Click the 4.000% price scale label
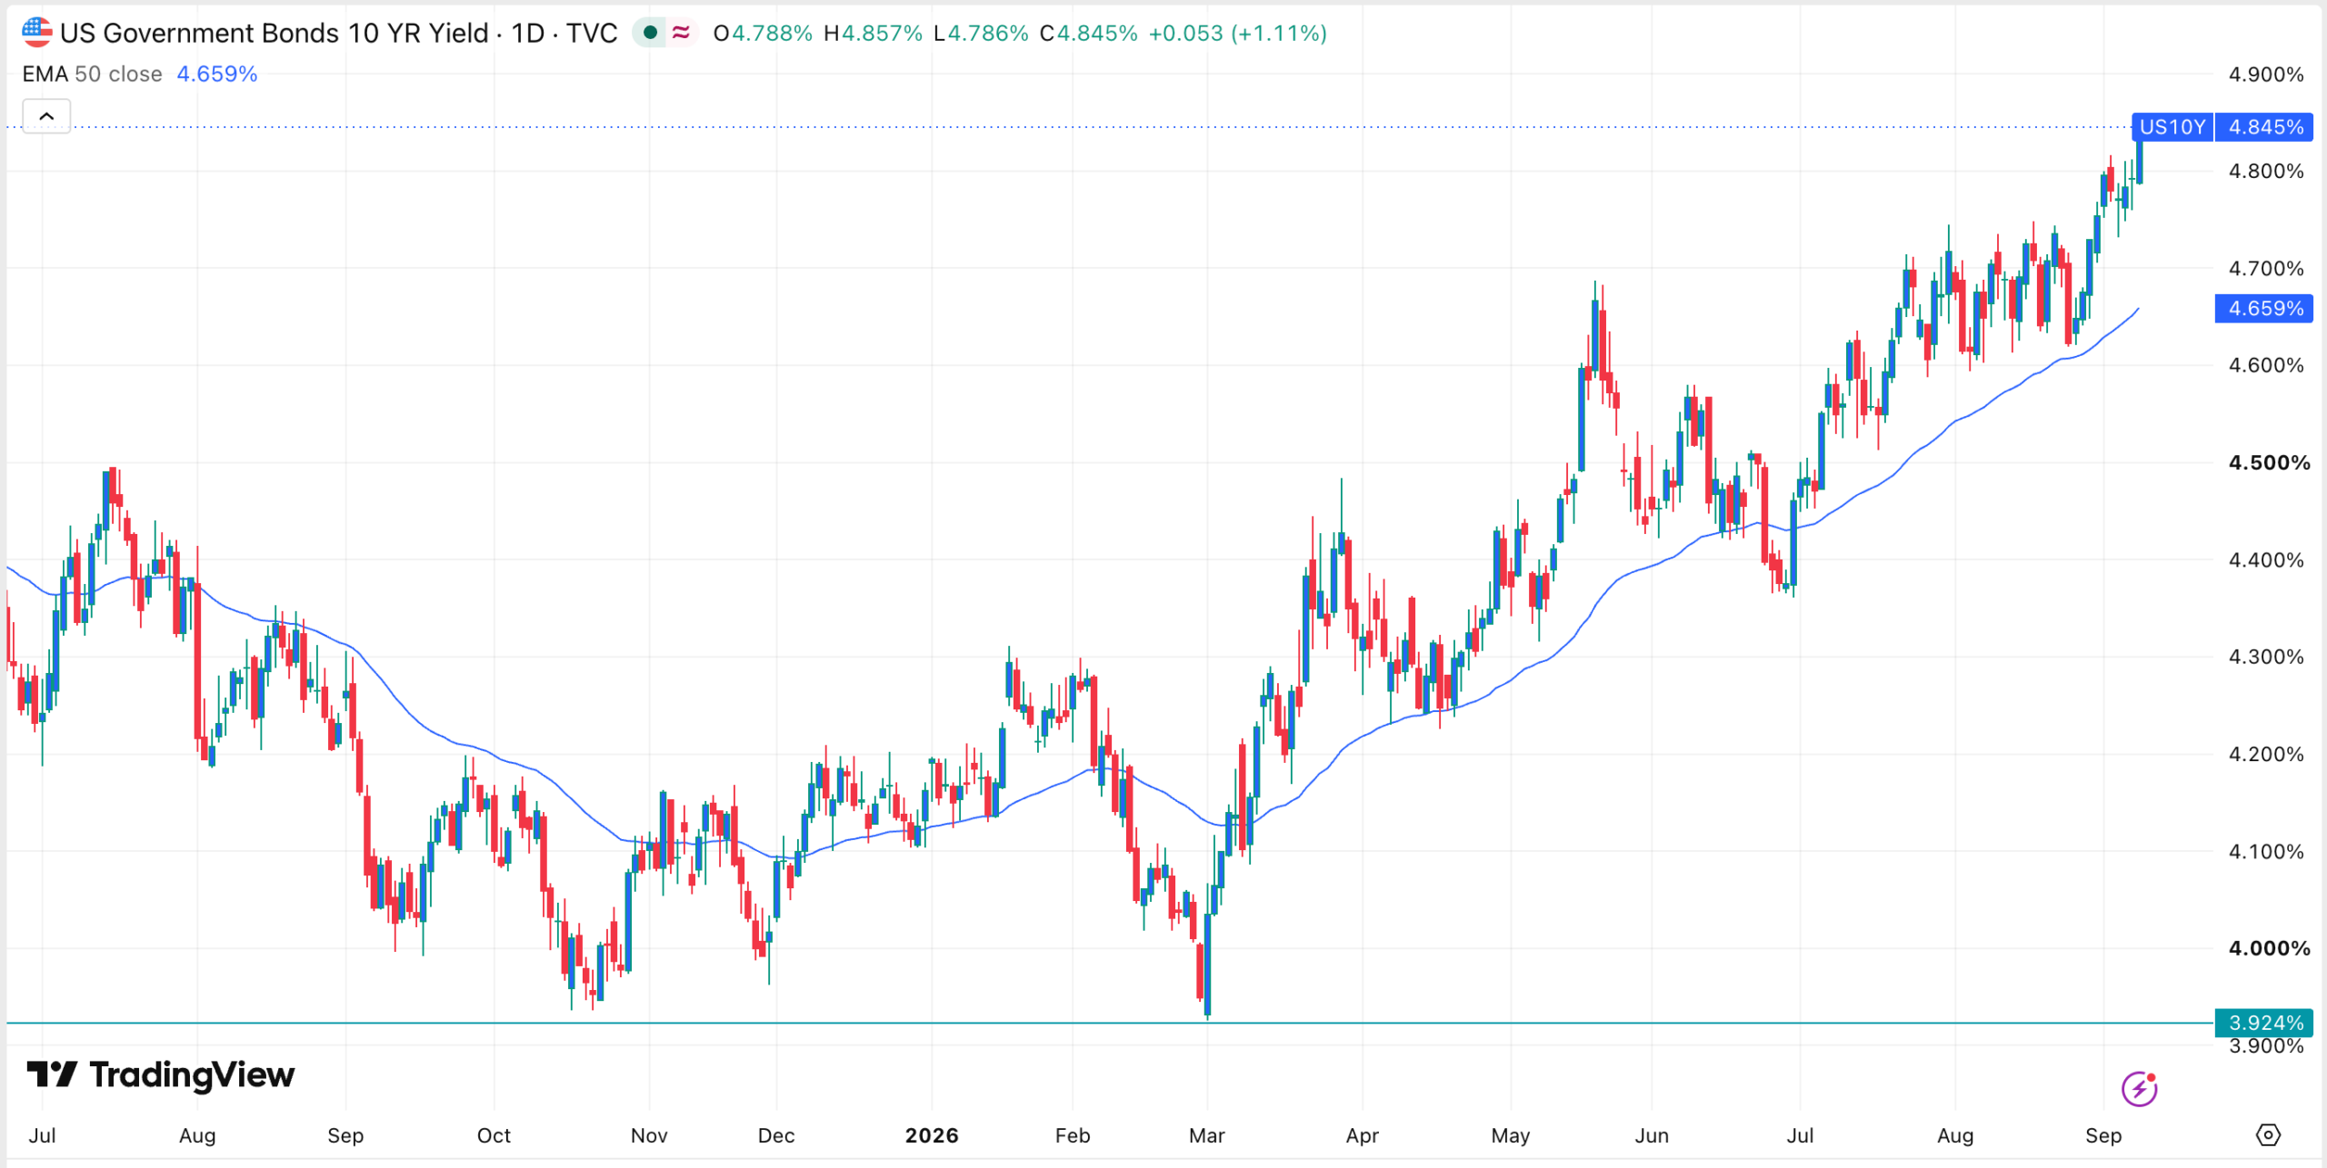This screenshot has width=2327, height=1168. coord(2269,948)
